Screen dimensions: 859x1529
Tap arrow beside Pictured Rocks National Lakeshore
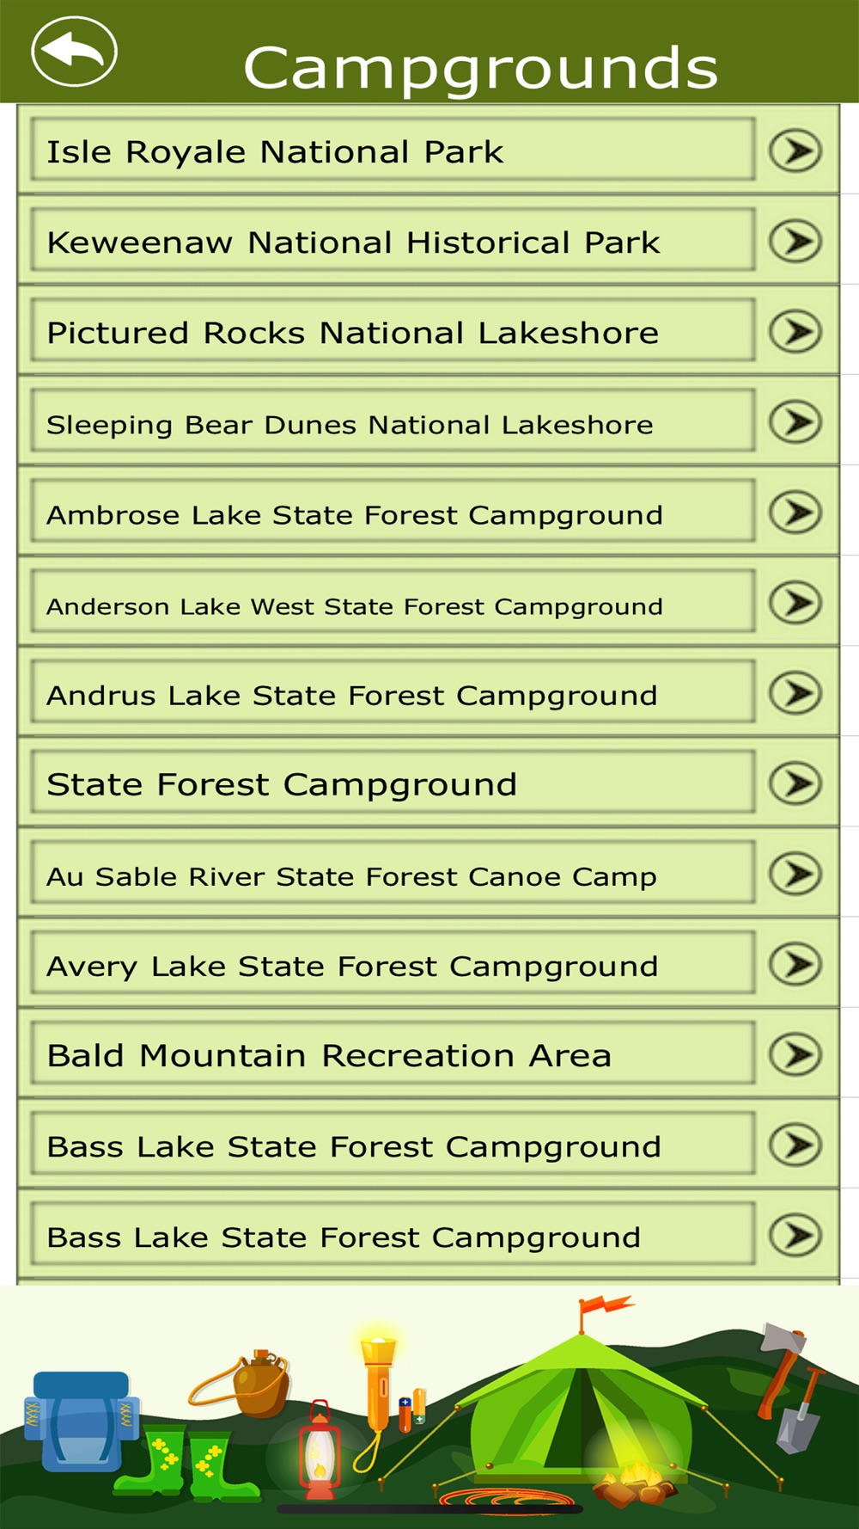[795, 332]
